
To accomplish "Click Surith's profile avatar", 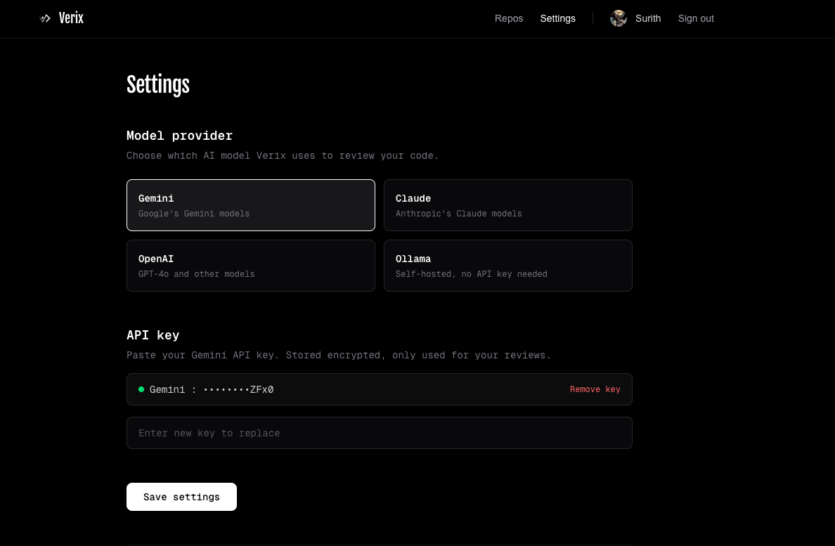I will (619, 19).
